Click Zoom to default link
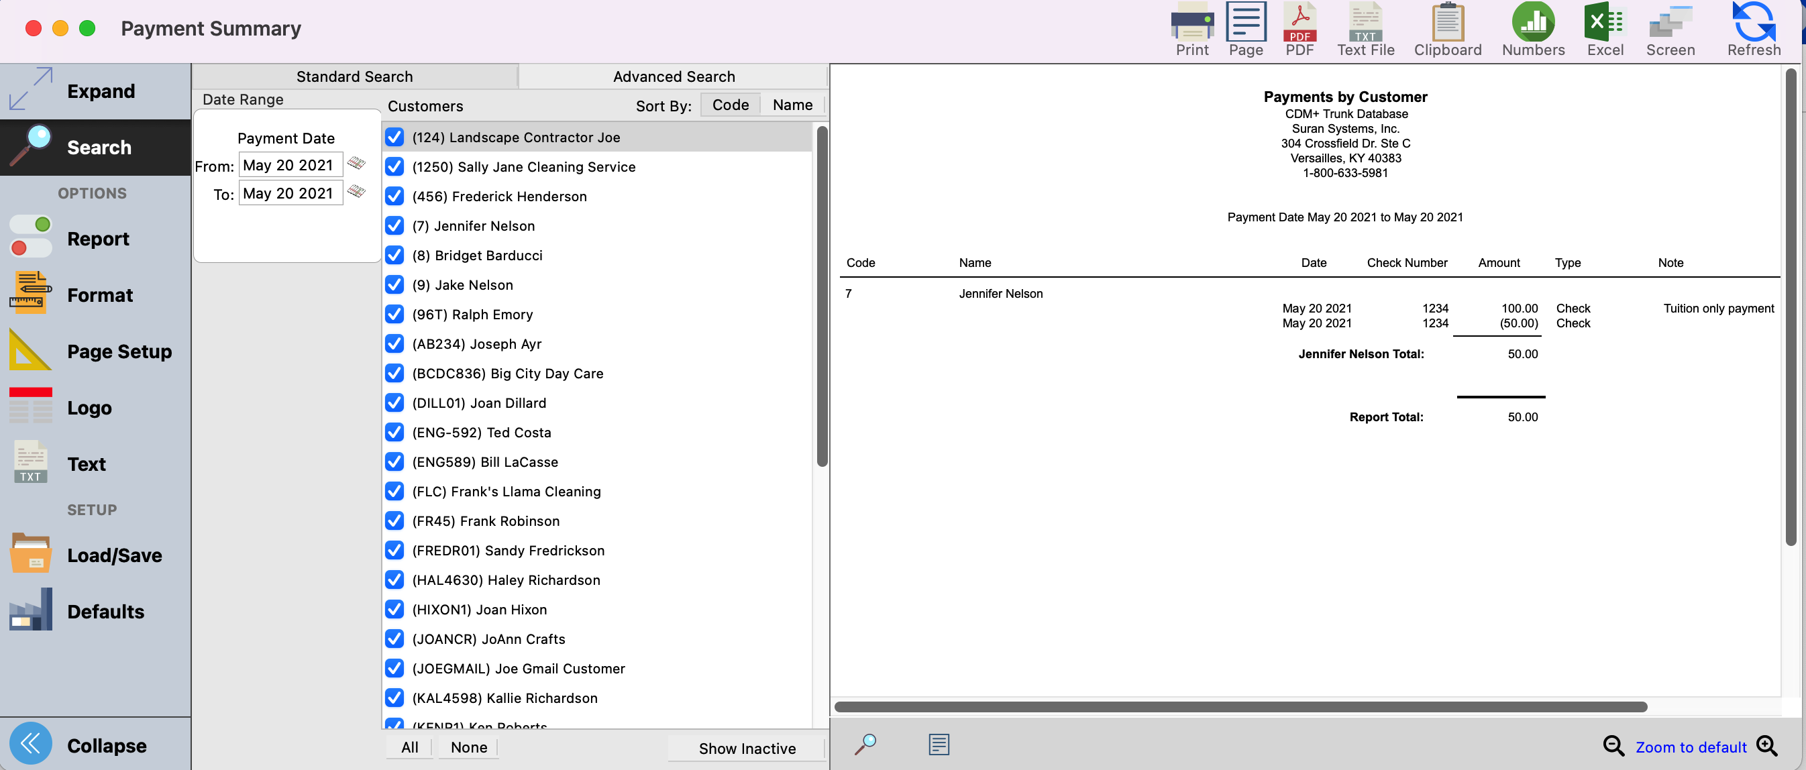Screen dimensions: 1806x770 pyautogui.click(x=1691, y=748)
